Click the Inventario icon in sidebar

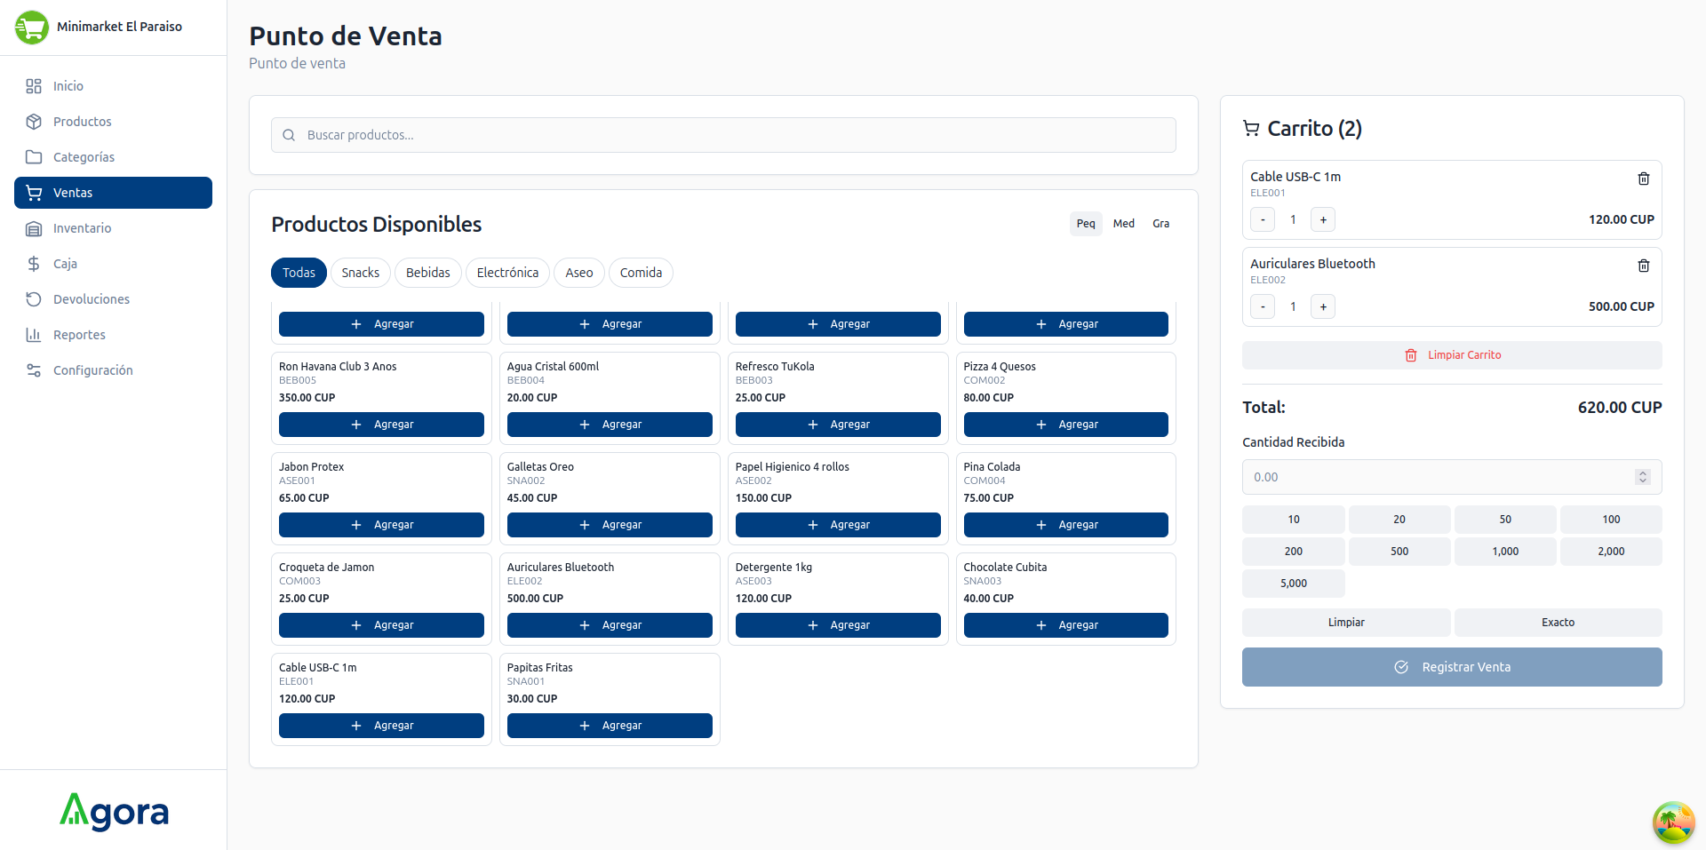pos(34,228)
